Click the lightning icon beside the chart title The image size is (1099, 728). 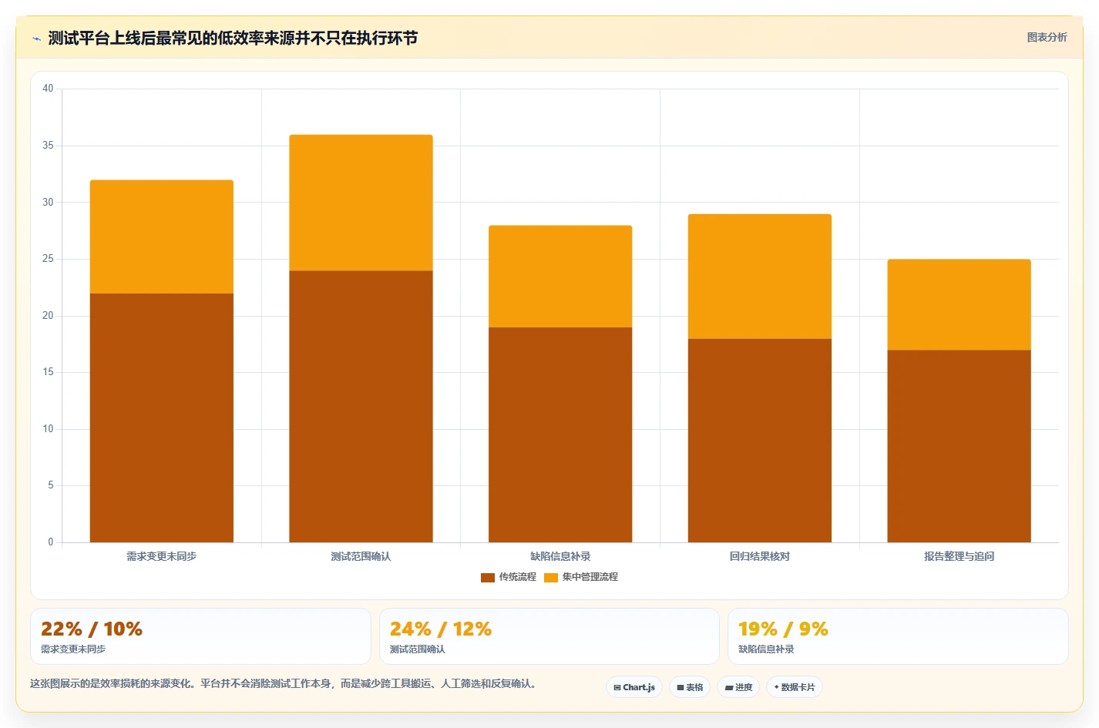(36, 39)
